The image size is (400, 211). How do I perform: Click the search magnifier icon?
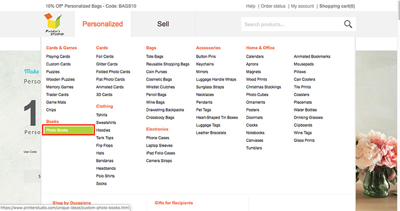[x=348, y=24]
